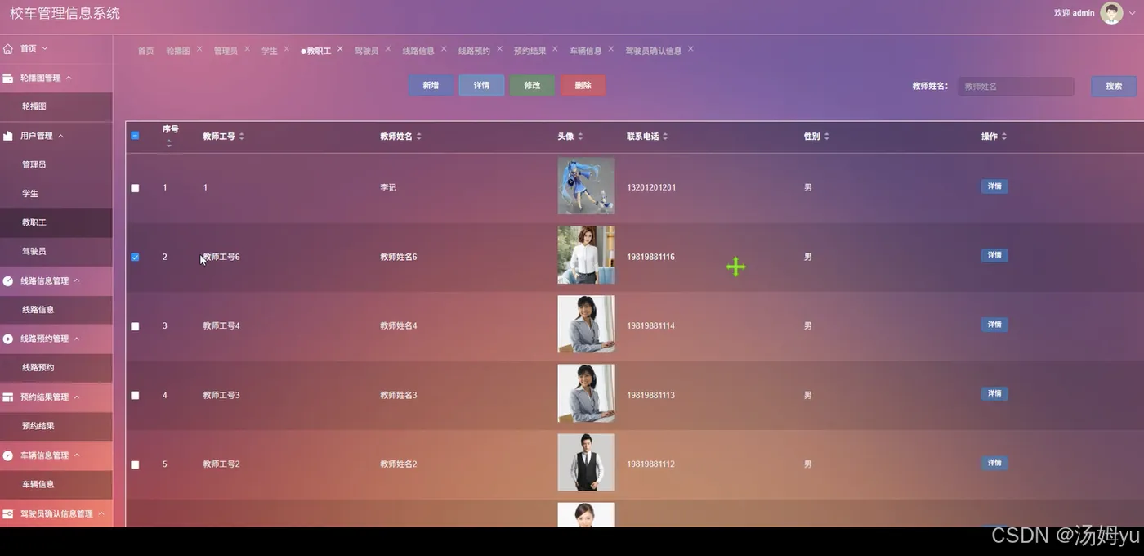Click the red 删除 button
Viewport: 1144px width, 556px height.
tap(583, 86)
